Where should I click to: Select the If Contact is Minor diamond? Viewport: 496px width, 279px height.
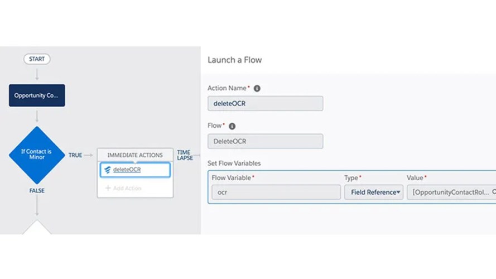pyautogui.click(x=37, y=155)
